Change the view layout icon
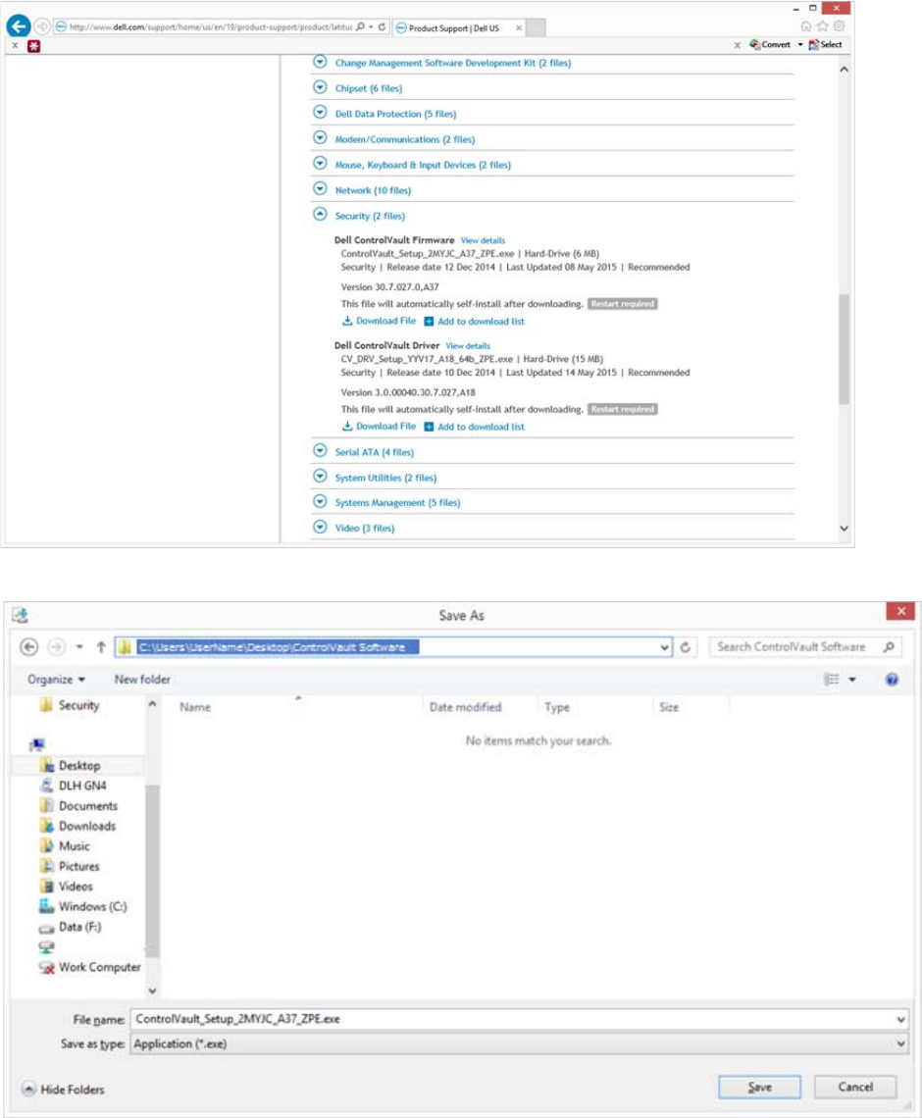The height and width of the screenshot is (1118, 922). tap(832, 680)
